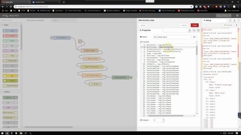Click the Done button in edit panel
The image size is (241, 135).
(195, 25)
